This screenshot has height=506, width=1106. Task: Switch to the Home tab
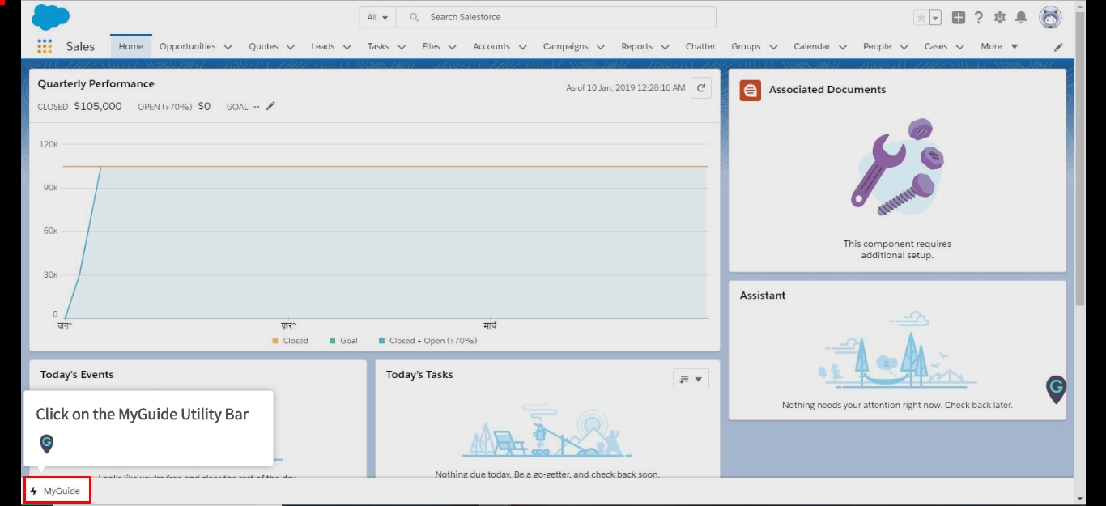coord(131,47)
